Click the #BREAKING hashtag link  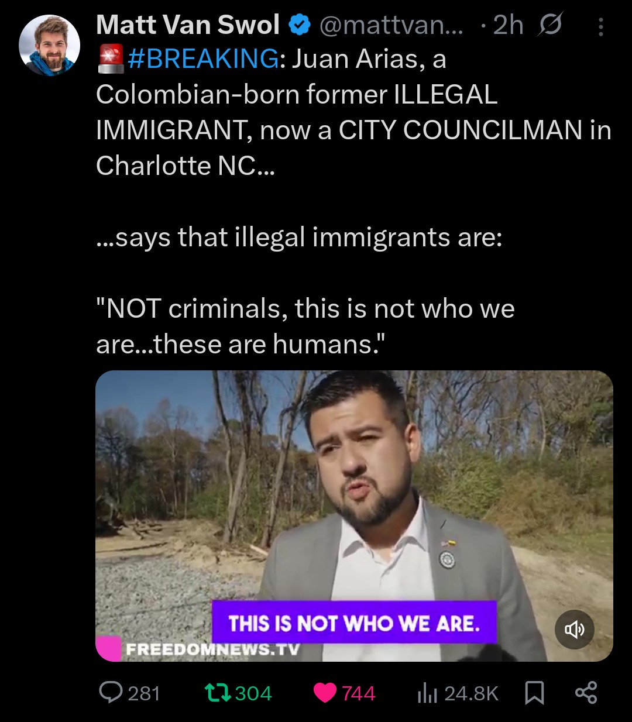tap(203, 59)
